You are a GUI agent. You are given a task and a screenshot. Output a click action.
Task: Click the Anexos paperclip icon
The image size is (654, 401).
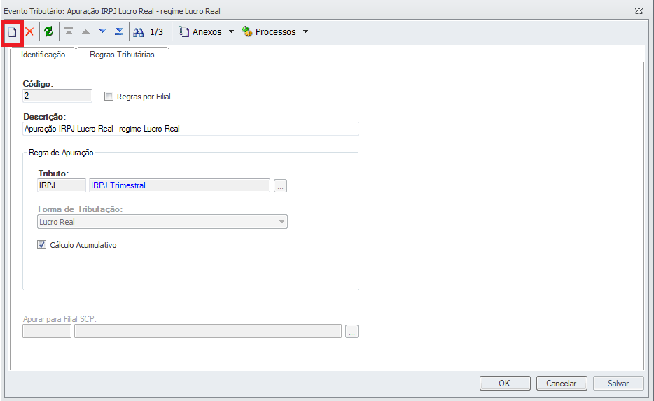184,32
